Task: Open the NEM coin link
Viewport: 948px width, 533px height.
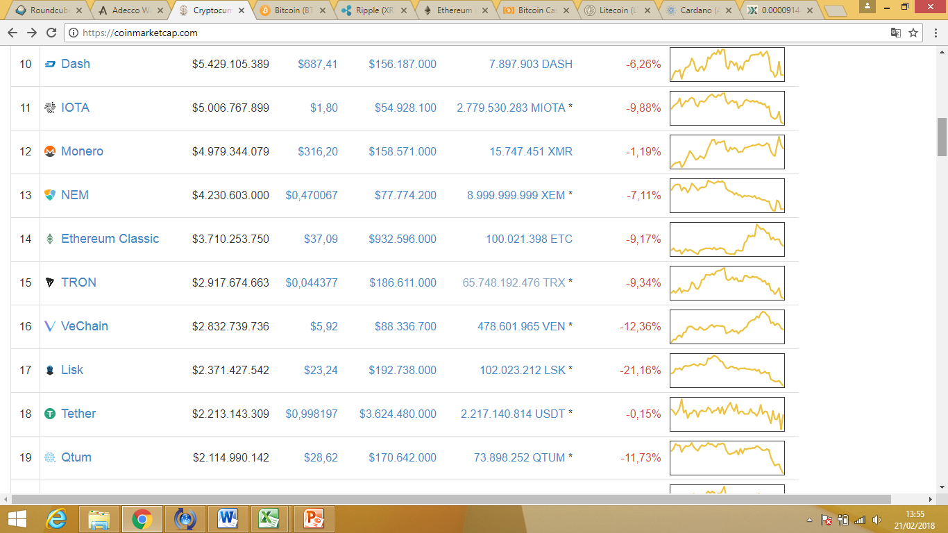Action: pos(75,195)
